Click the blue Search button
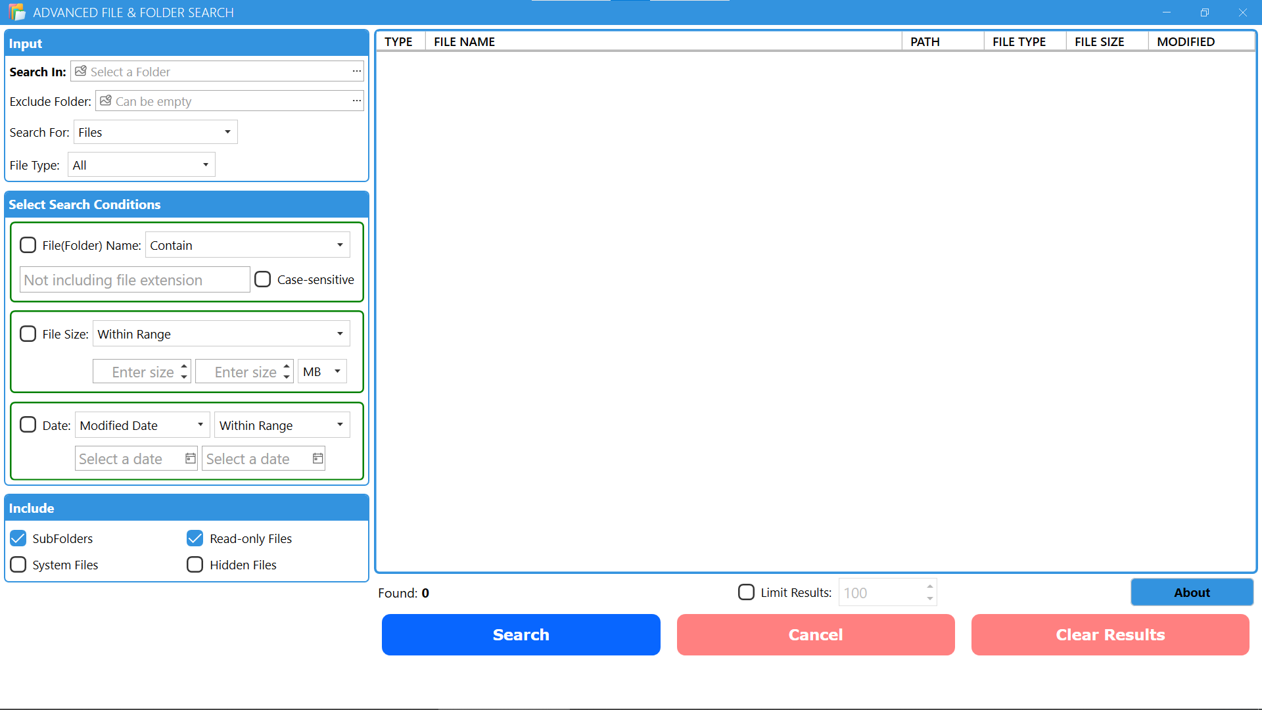This screenshot has height=710, width=1262. pos(521,634)
